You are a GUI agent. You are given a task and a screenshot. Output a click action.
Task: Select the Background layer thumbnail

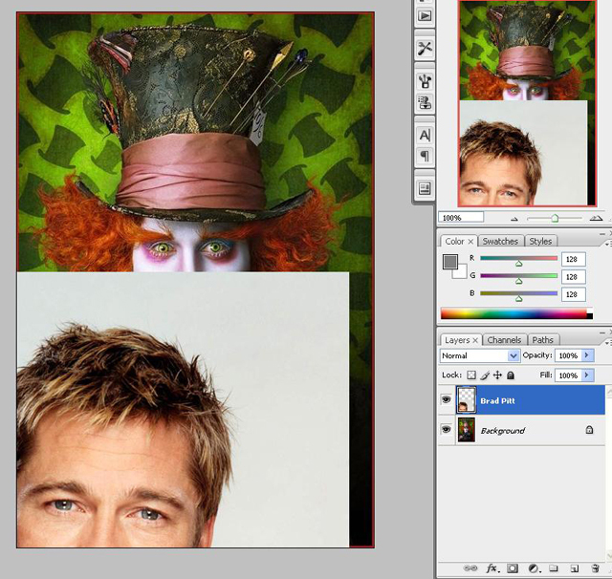(467, 430)
